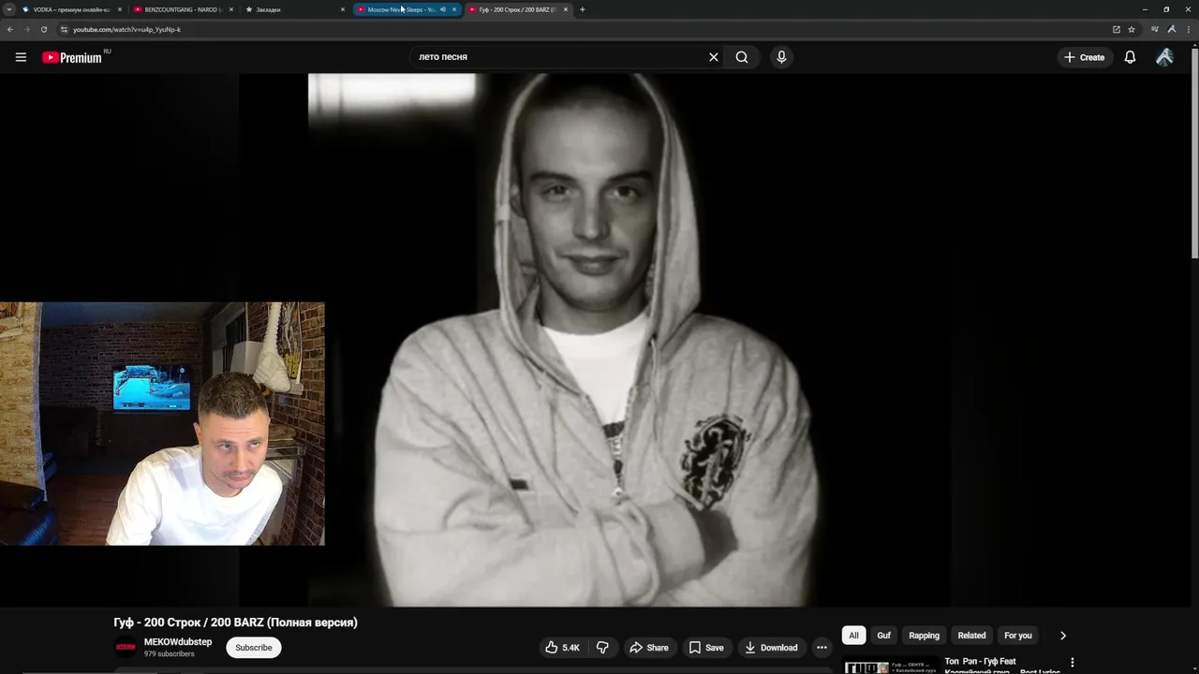Open options for Топ Рэп suggested video
The image size is (1199, 674).
[1073, 662]
